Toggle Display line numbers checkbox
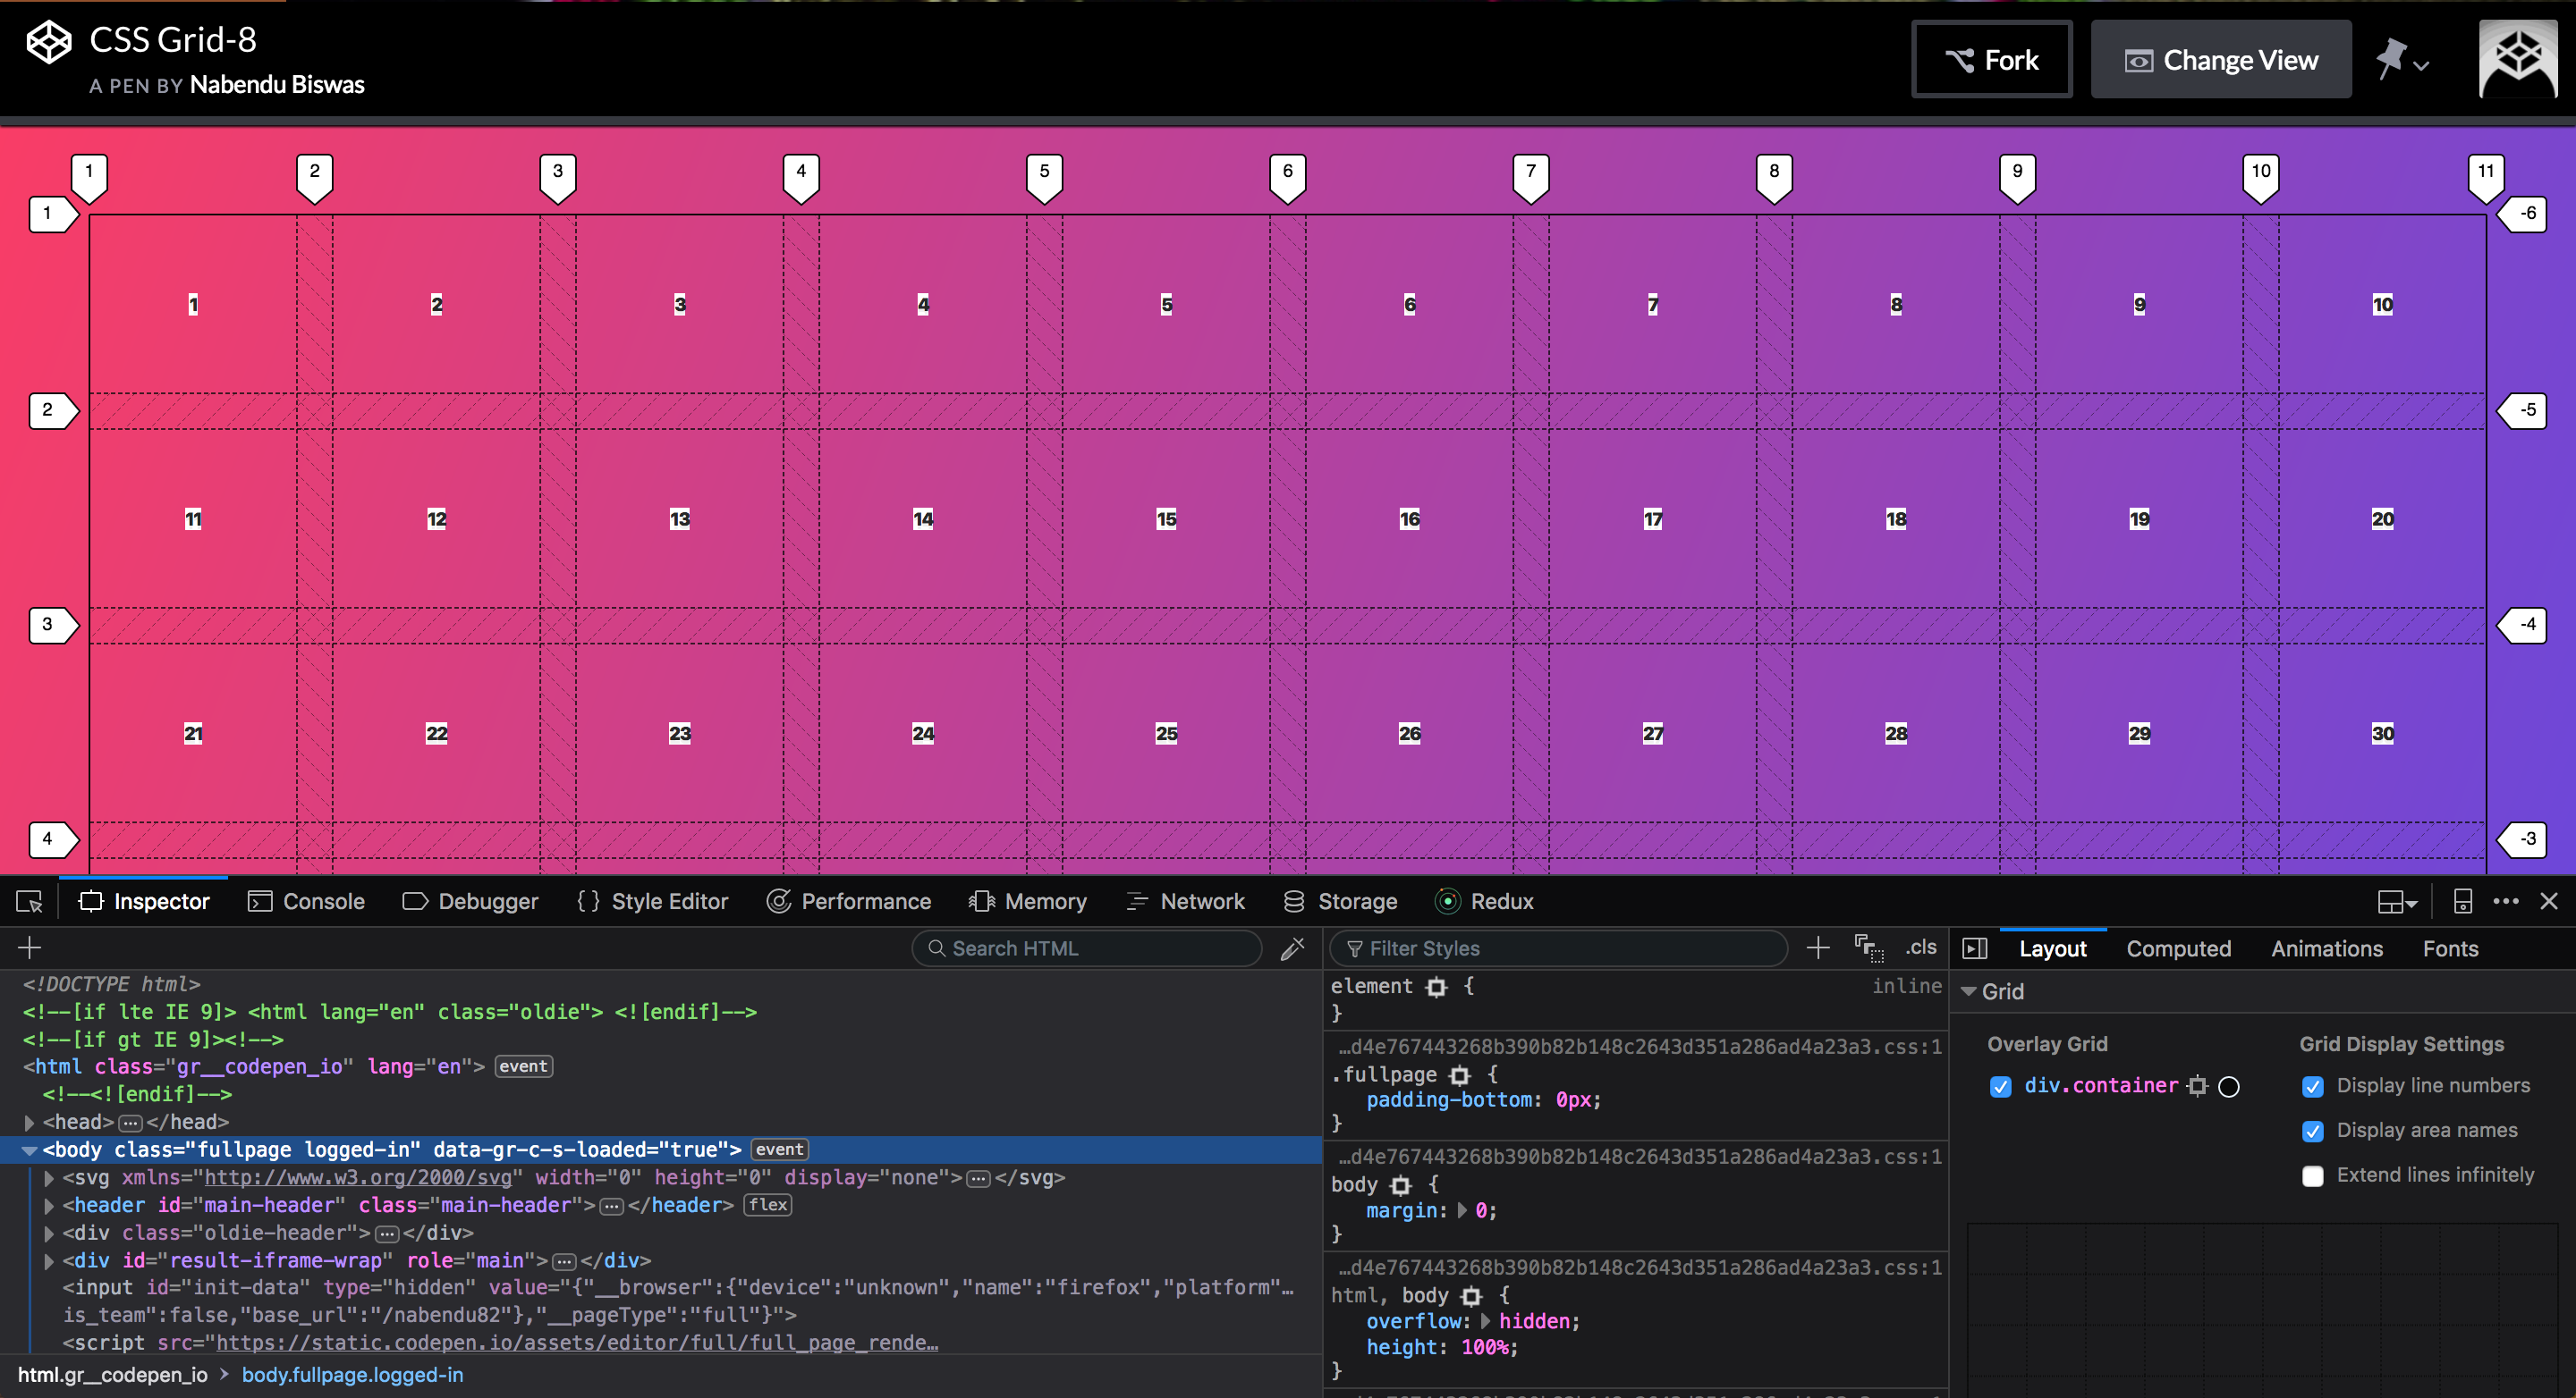The image size is (2576, 1398). [2313, 1087]
